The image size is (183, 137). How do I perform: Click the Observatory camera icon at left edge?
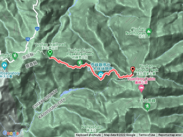coord(4,65)
